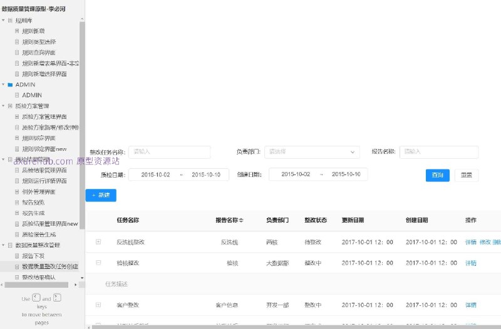
Task: Click the blue ADMIN folder icon
Action: [10, 84]
